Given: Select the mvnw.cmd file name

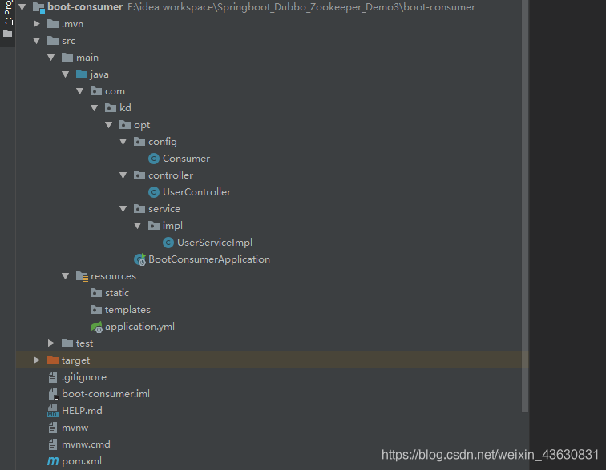Looking at the screenshot, I should tap(86, 444).
